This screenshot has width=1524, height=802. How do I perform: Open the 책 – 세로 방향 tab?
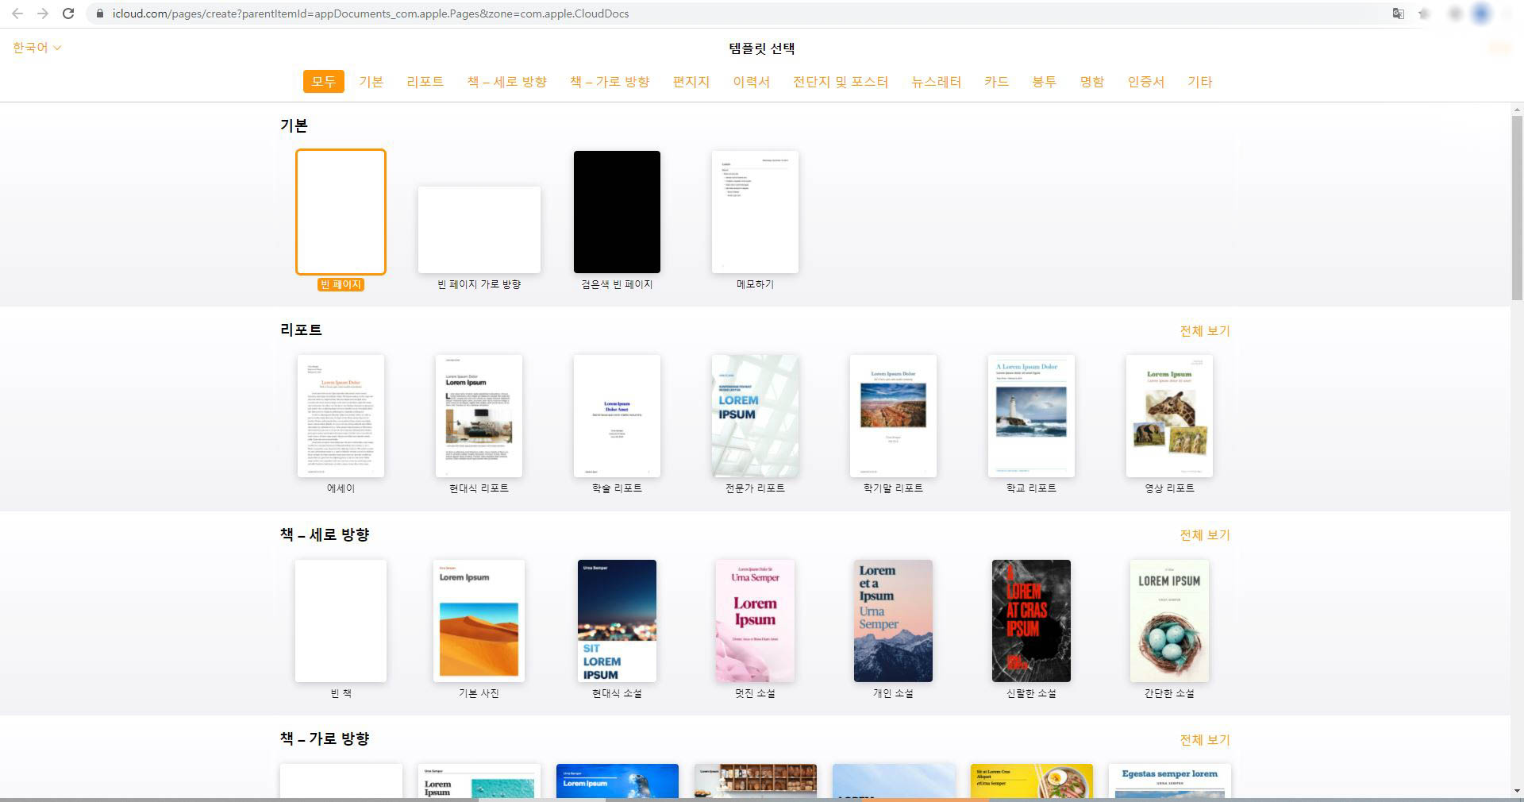pyautogui.click(x=506, y=82)
